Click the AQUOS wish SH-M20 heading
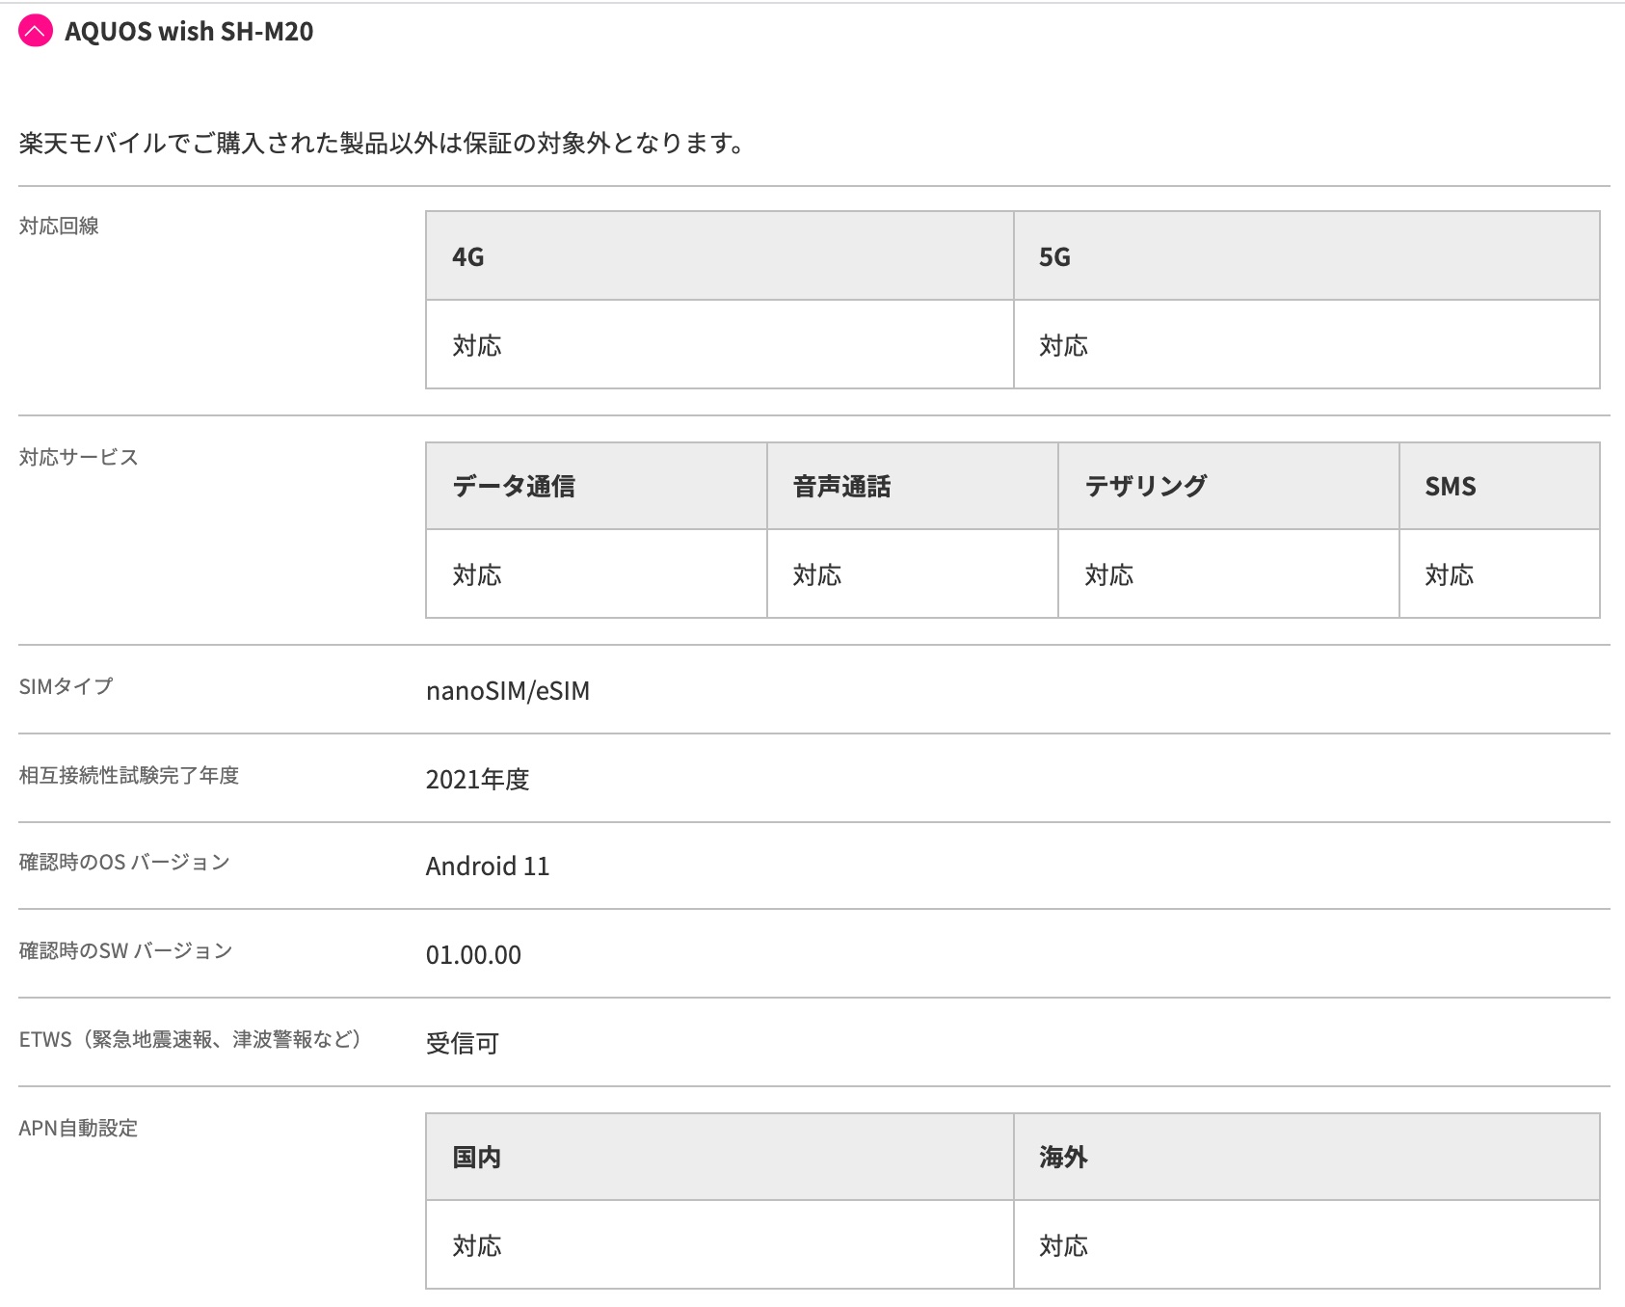This screenshot has width=1625, height=1307. point(189,32)
